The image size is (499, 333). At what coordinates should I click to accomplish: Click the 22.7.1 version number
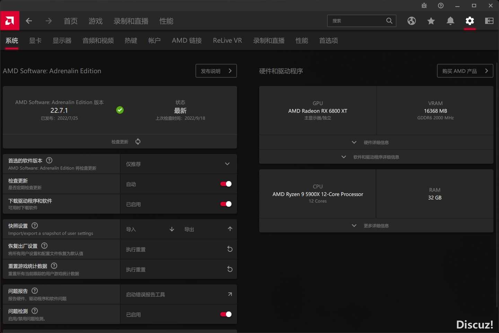coord(59,110)
